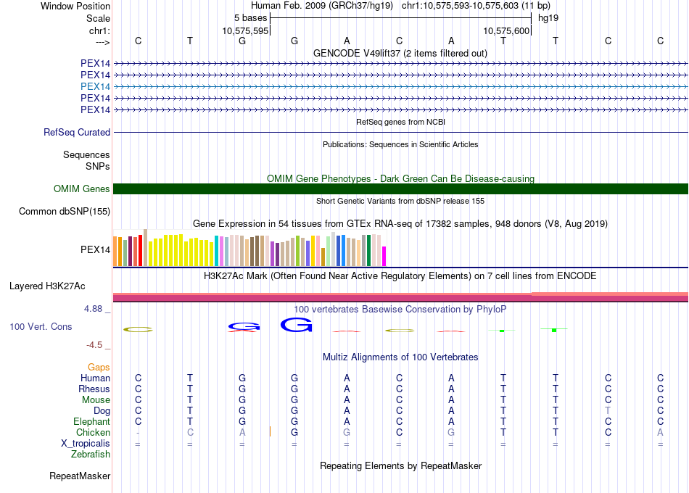The height and width of the screenshot is (493, 689).
Task: Click the large blue G conservation logo
Action: click(x=296, y=325)
